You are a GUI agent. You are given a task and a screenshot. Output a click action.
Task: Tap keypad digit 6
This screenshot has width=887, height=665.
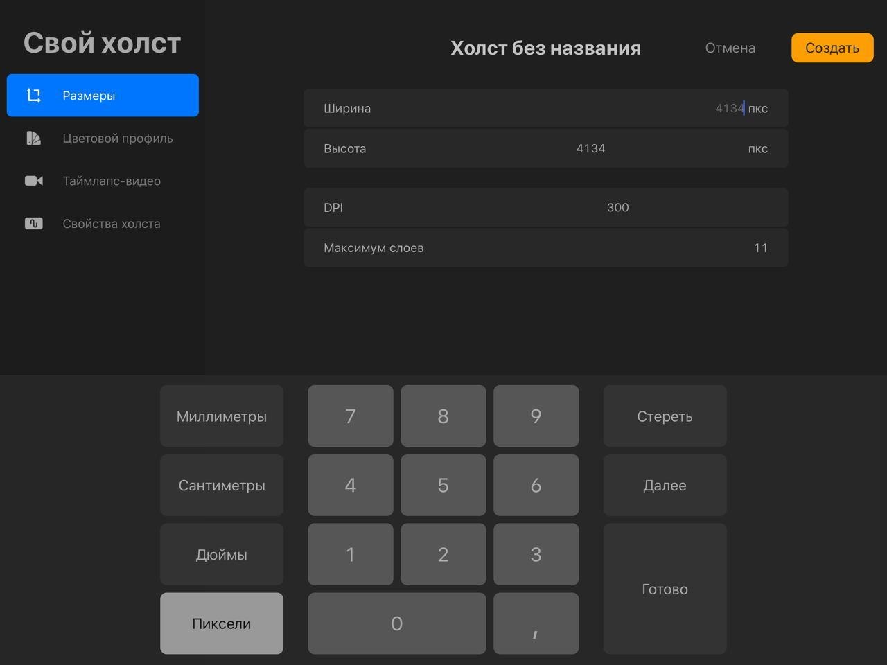[x=536, y=486]
